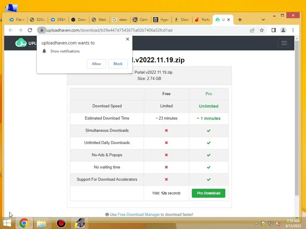This screenshot has height=229, width=306.
Task: Switch to the File s tab
Action: pyautogui.click(x=17, y=20)
